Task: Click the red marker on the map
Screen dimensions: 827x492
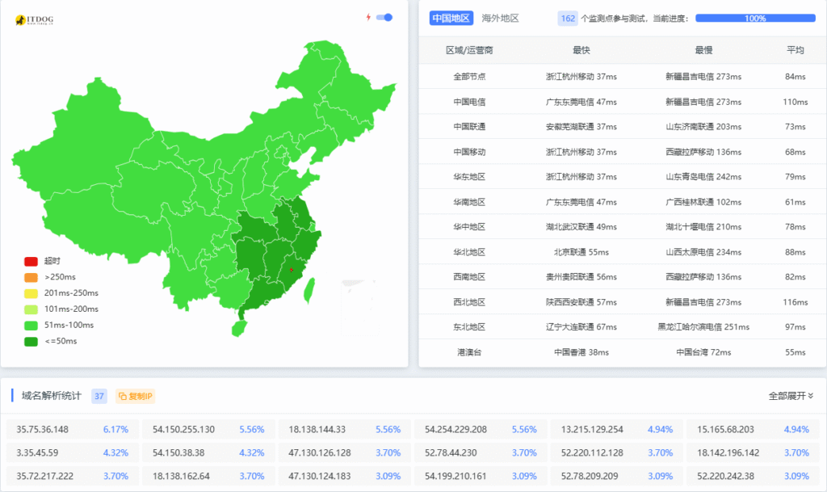Action: pos(291,270)
